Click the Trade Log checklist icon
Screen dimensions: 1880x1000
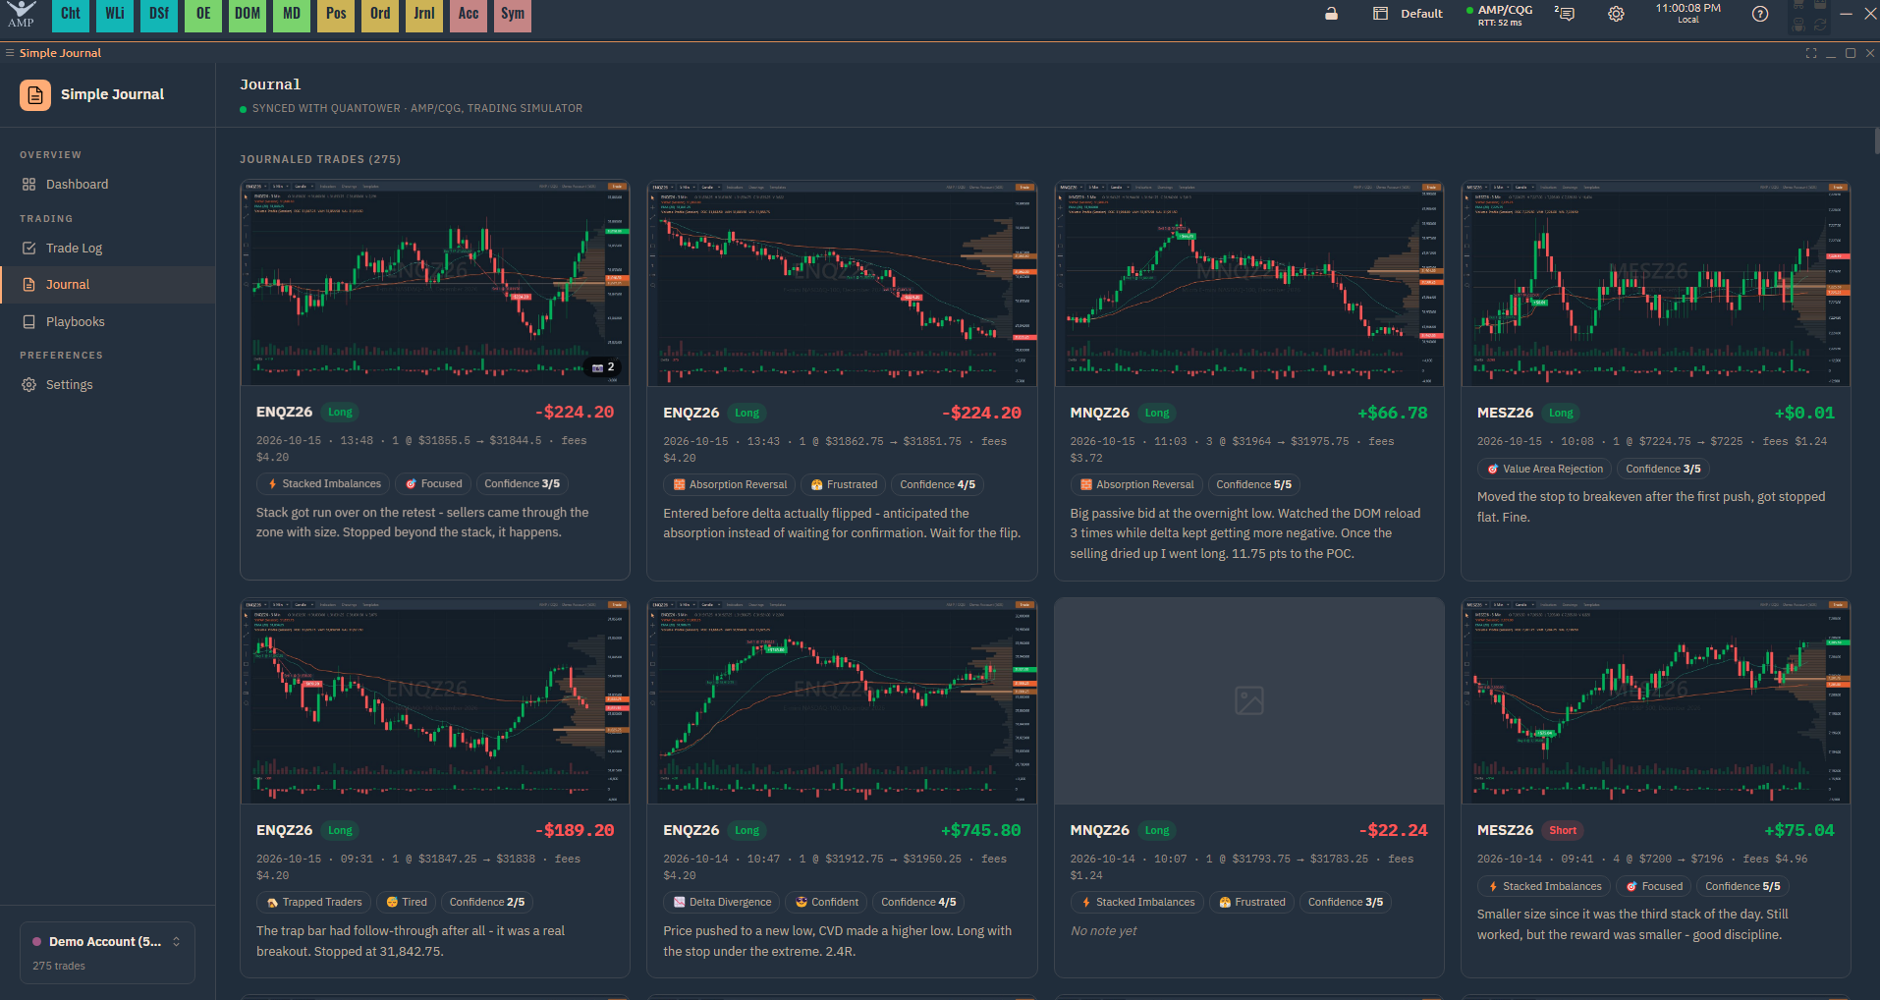tap(29, 249)
